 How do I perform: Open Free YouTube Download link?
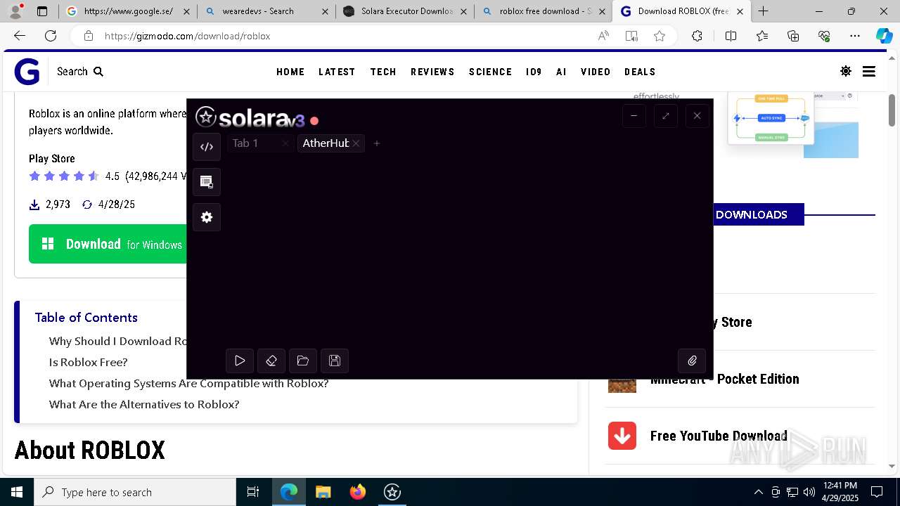(x=719, y=436)
